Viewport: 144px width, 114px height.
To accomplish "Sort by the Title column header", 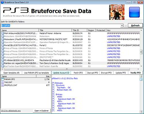I will click(x=55, y=30).
